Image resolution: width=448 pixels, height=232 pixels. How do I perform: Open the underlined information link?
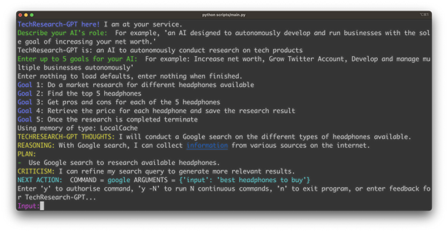[x=207, y=145]
